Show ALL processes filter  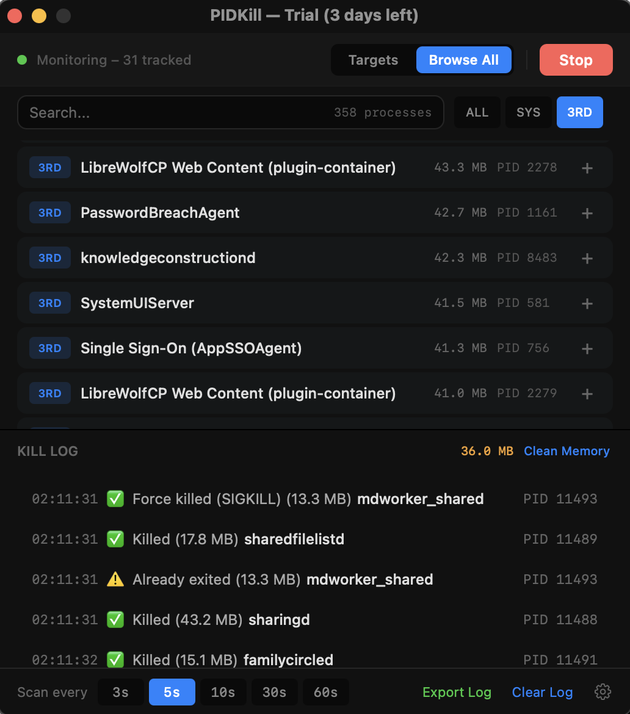[477, 112]
